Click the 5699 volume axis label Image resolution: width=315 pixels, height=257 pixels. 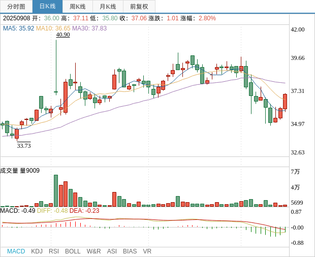click(297, 203)
